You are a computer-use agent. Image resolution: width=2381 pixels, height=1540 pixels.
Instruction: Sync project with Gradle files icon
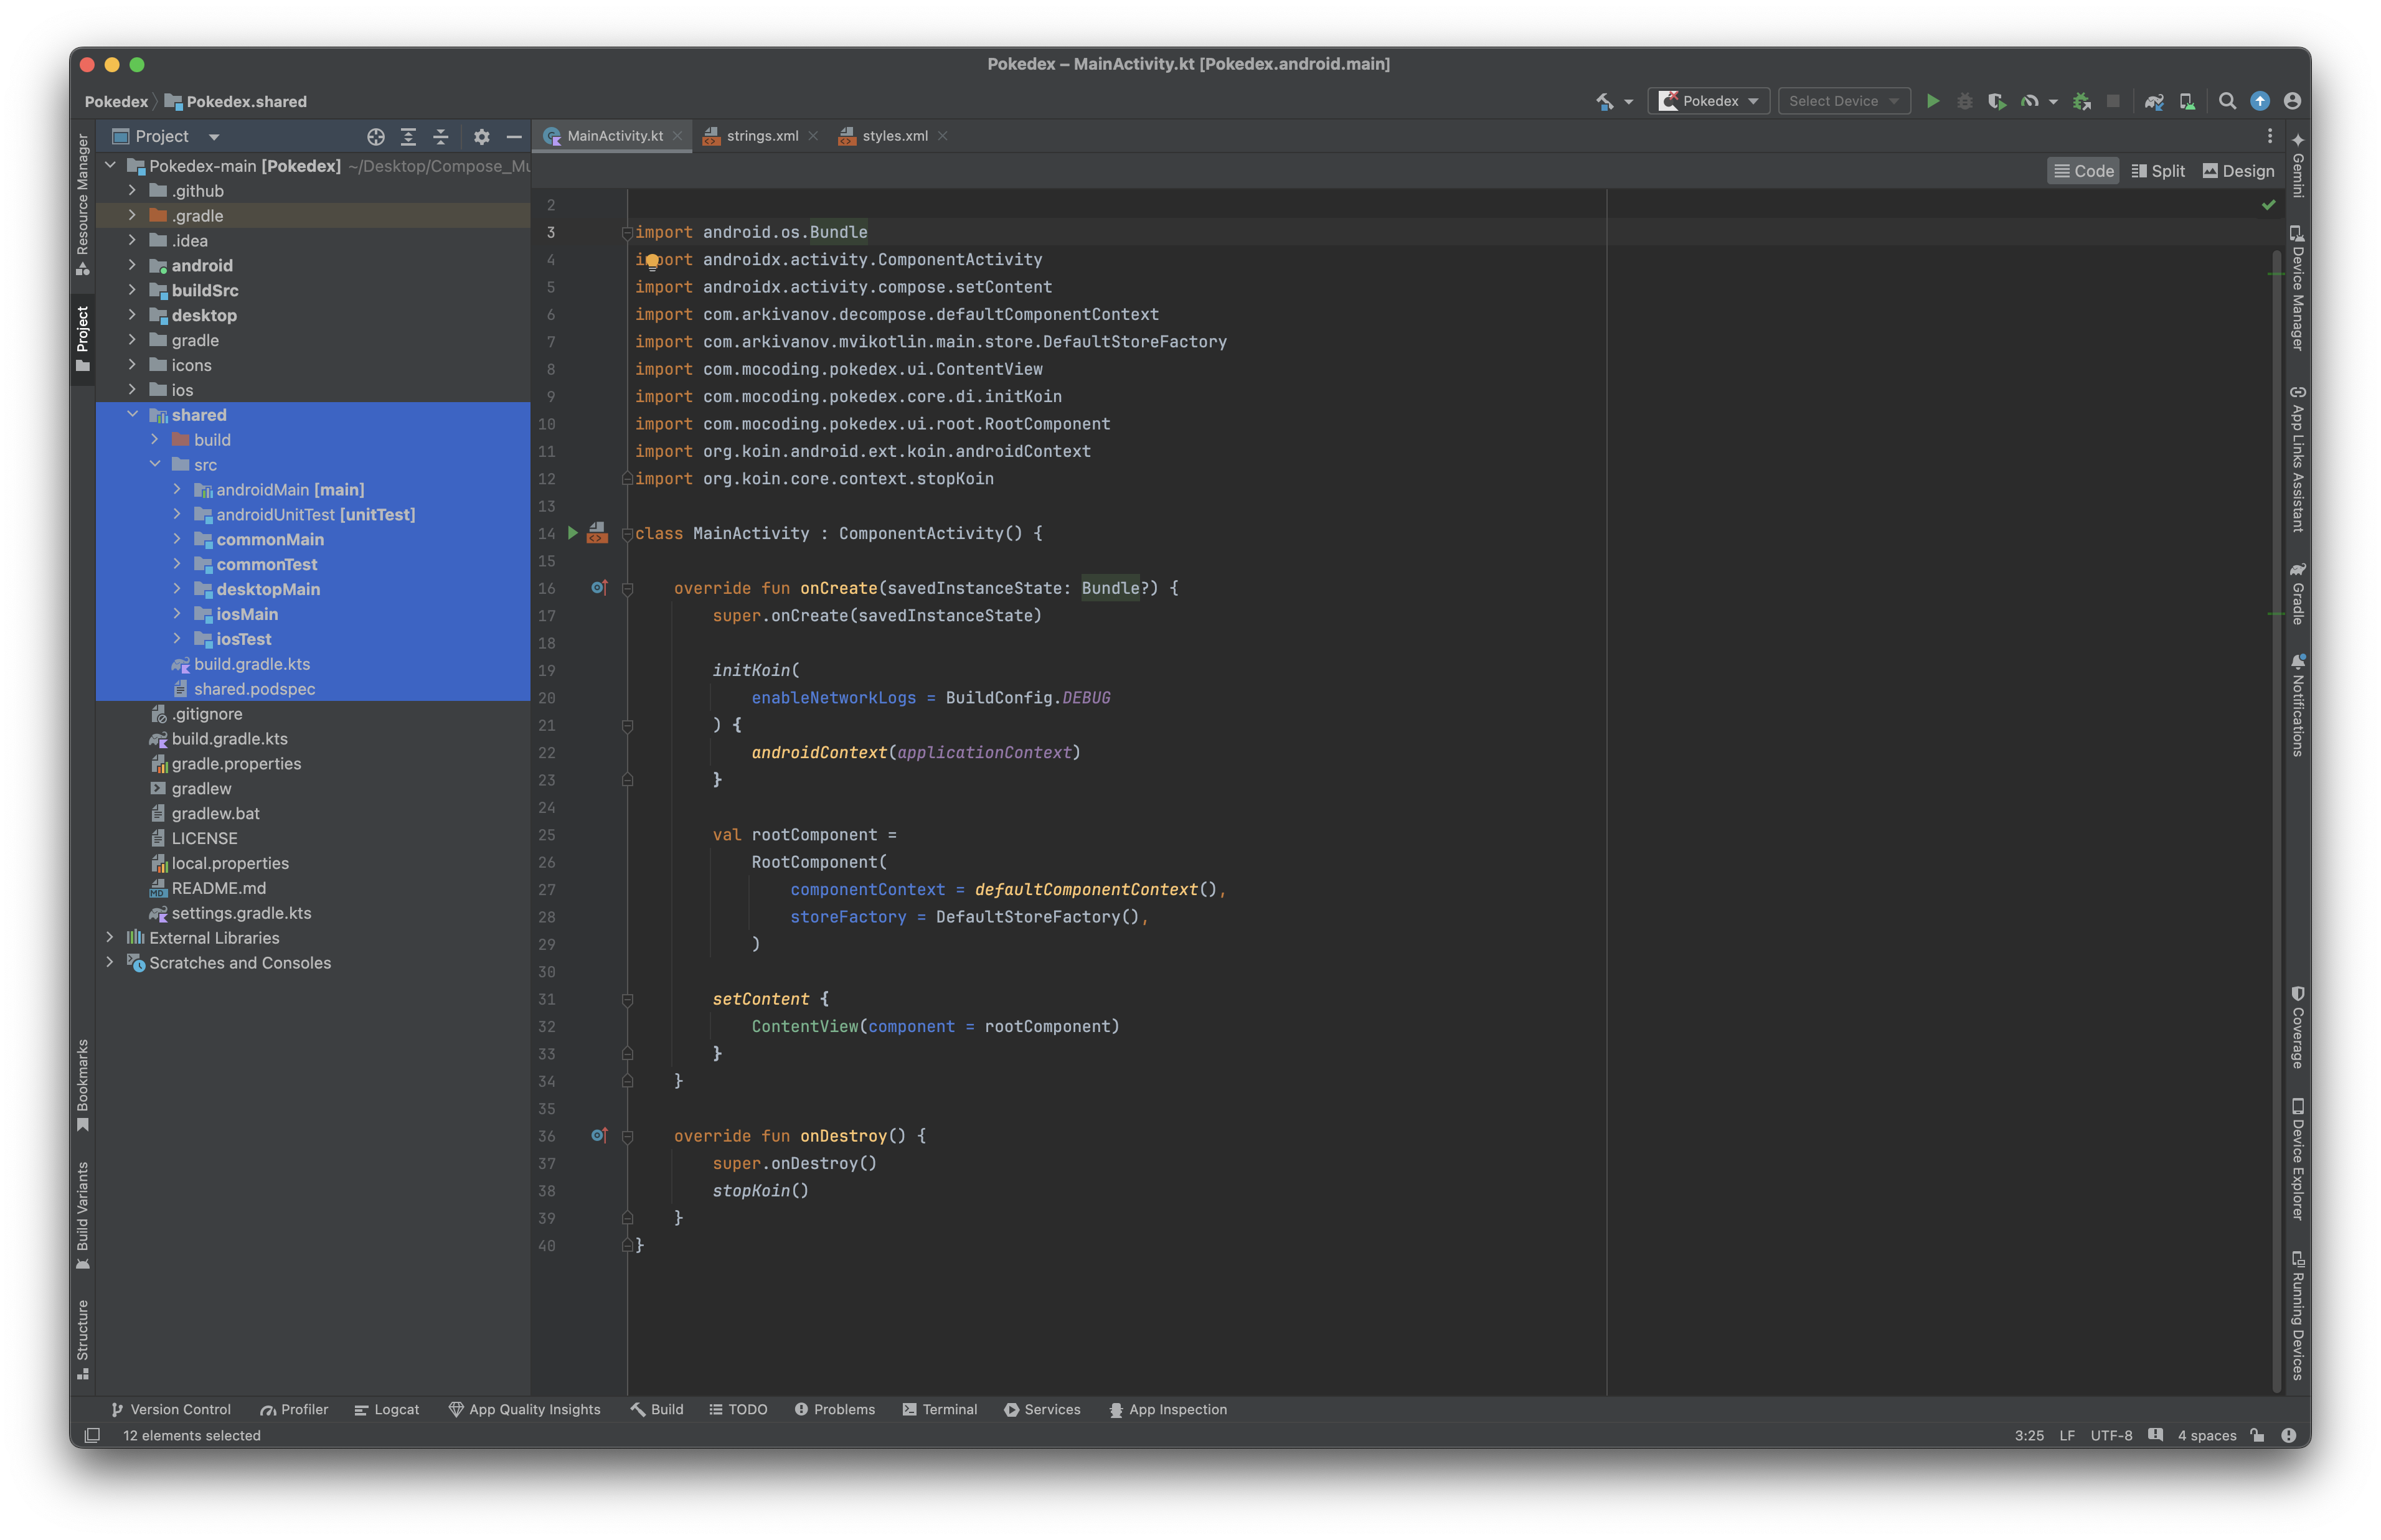tap(2154, 101)
